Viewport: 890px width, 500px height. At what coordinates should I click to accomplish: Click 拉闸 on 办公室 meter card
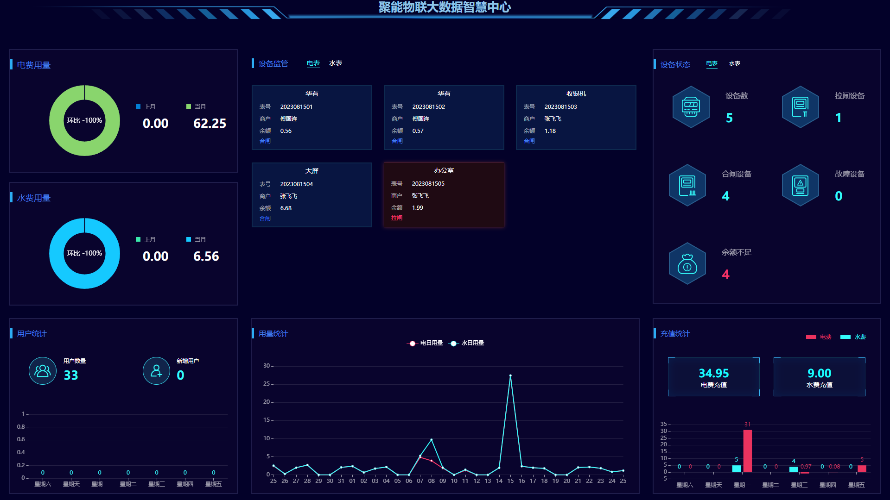[x=397, y=218]
